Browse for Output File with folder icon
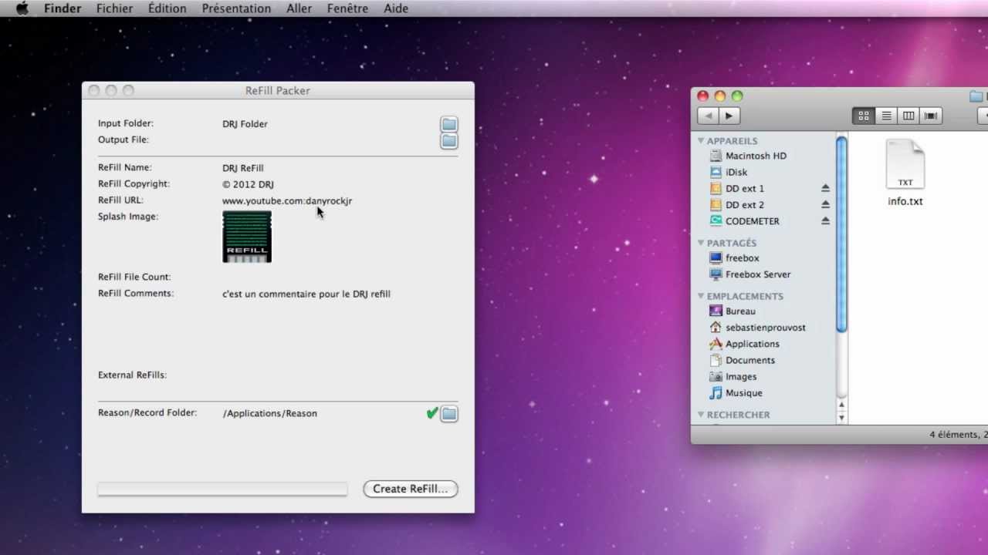 [449, 140]
